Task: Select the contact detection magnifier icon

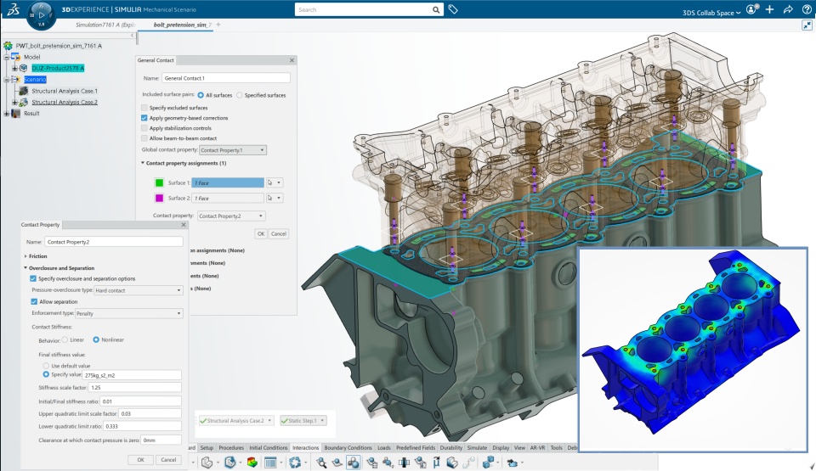Action: (321, 463)
